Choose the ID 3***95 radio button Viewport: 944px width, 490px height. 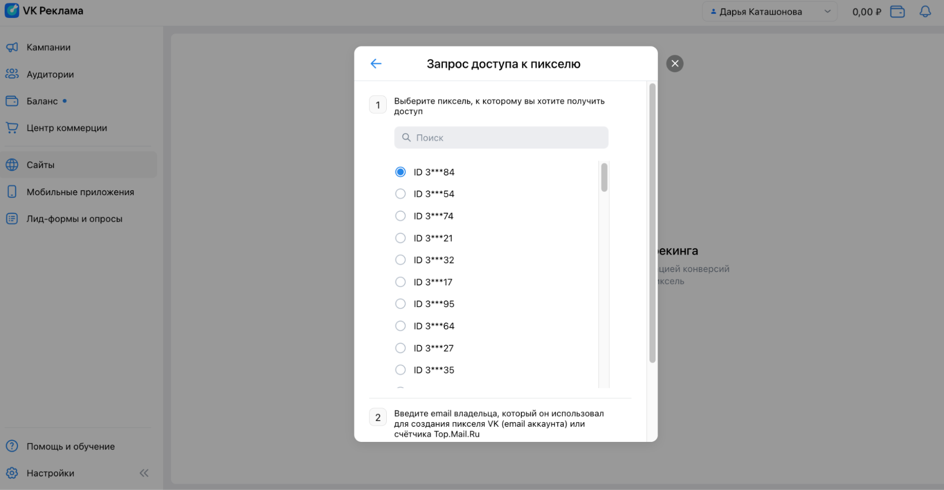pyautogui.click(x=400, y=304)
